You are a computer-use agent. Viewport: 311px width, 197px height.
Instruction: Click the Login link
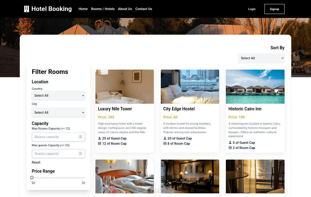(252, 9)
